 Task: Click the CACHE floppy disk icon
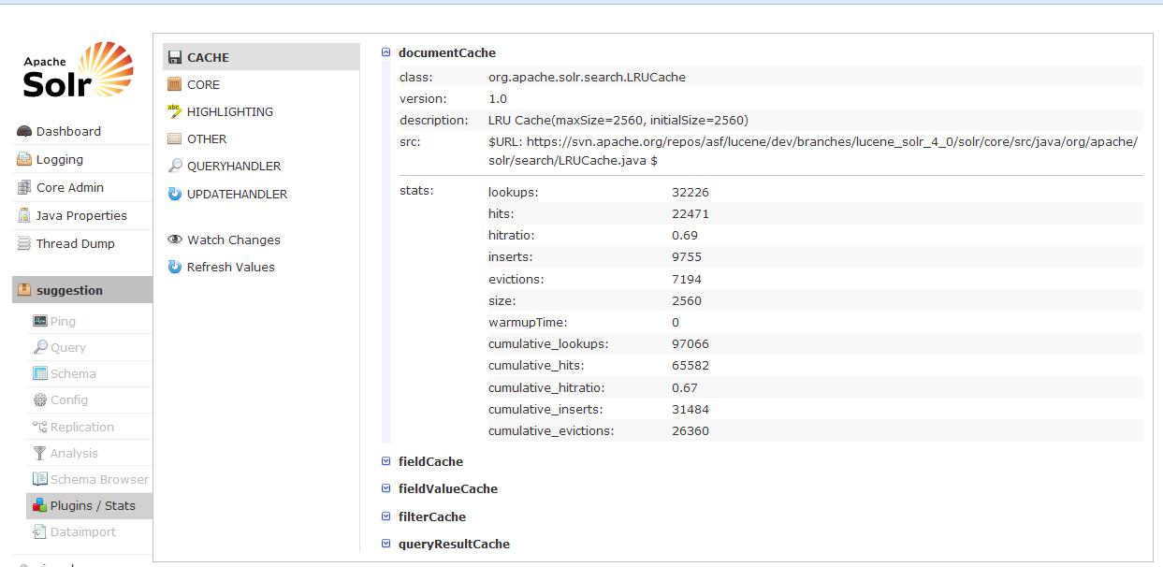tap(175, 57)
